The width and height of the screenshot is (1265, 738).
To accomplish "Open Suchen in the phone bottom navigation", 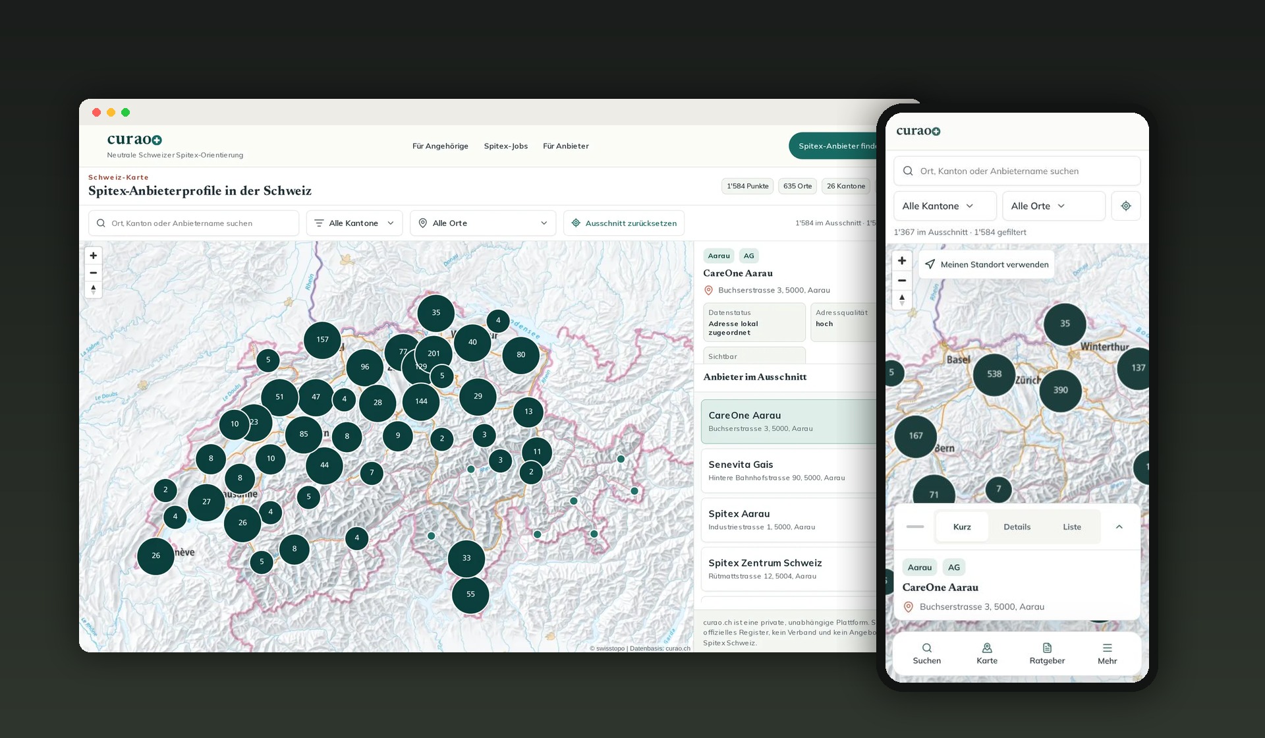I will tap(927, 654).
